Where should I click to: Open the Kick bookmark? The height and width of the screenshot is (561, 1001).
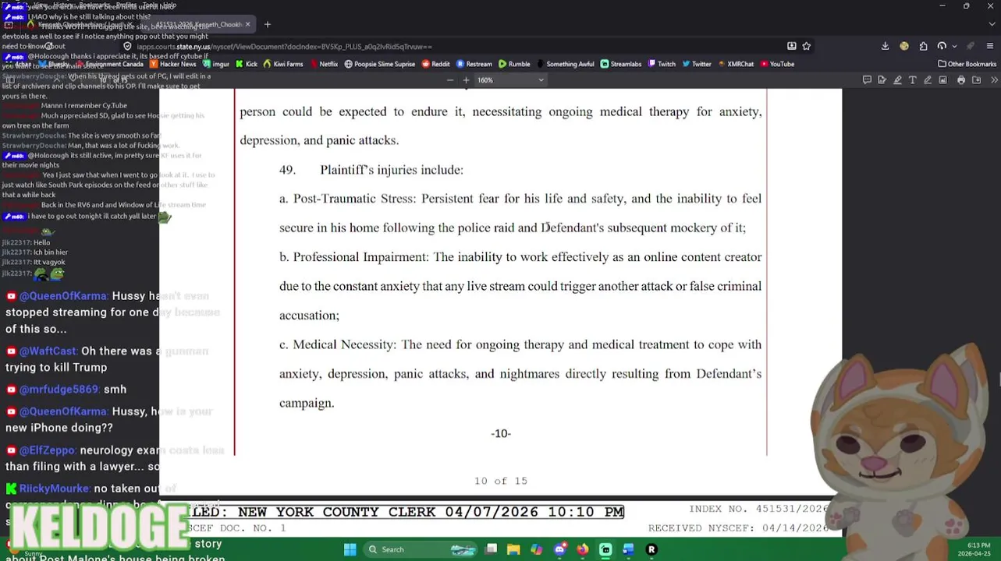pos(246,64)
